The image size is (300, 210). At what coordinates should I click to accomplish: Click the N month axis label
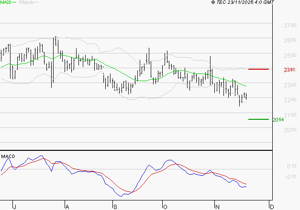click(217, 207)
